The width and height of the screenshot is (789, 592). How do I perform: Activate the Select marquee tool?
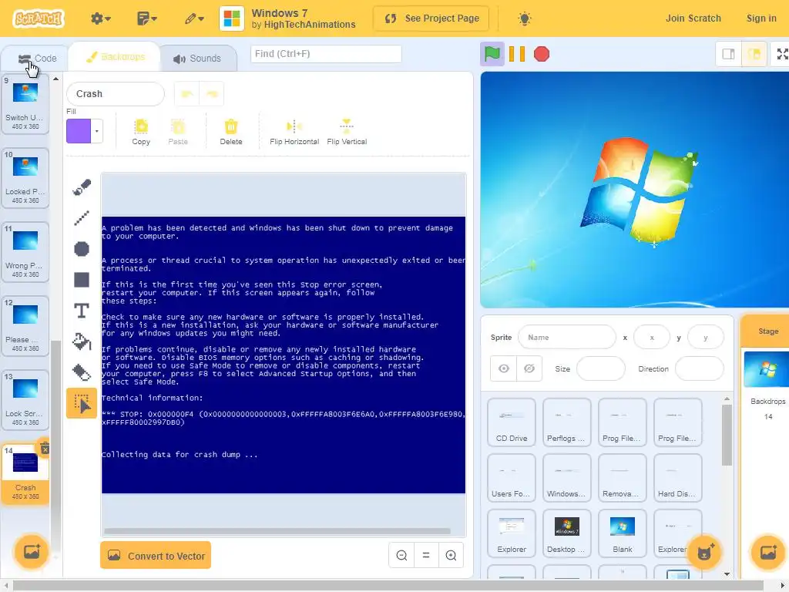pyautogui.click(x=82, y=403)
